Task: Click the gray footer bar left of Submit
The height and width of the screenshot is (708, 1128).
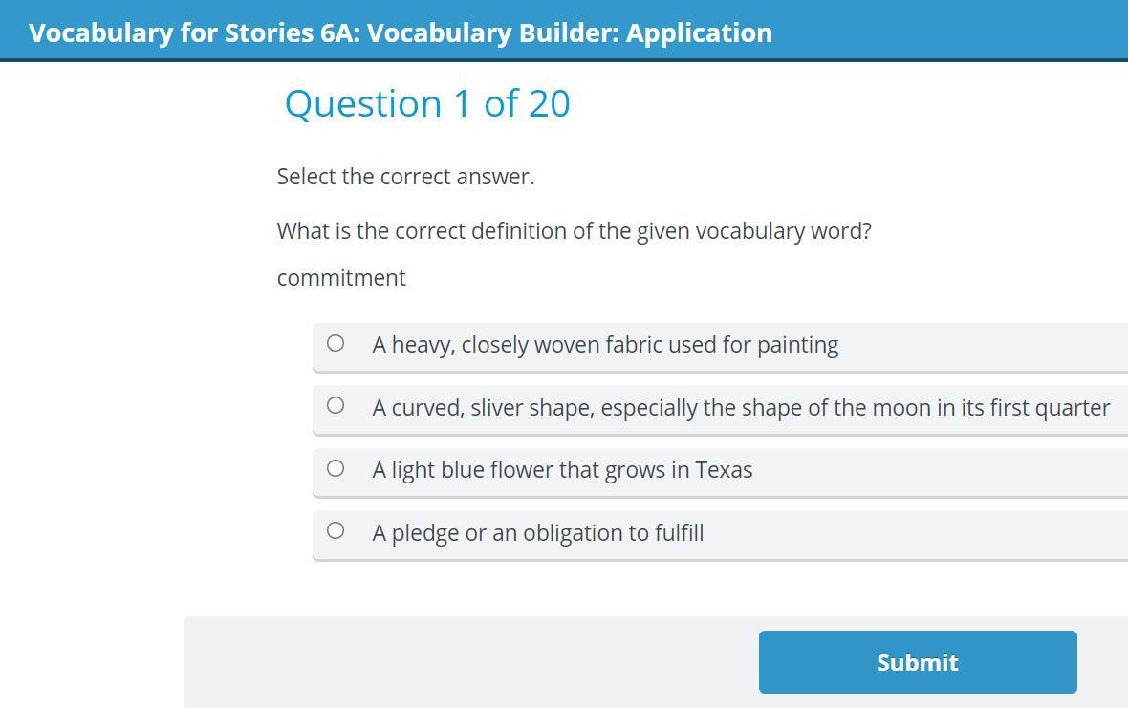Action: (x=468, y=662)
